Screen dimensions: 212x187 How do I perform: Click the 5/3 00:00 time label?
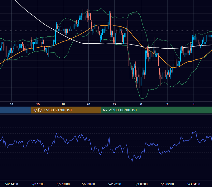pos(141,184)
